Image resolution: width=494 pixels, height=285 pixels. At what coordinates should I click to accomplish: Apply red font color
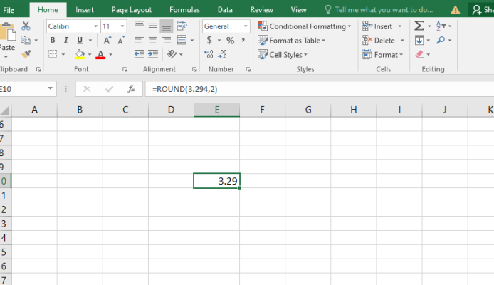[100, 54]
